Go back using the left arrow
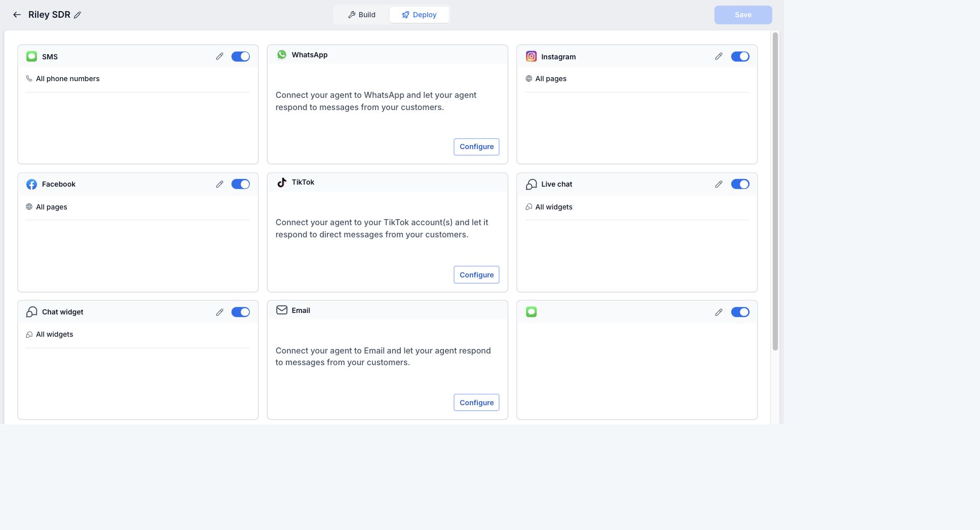This screenshot has width=980, height=530. tap(17, 15)
